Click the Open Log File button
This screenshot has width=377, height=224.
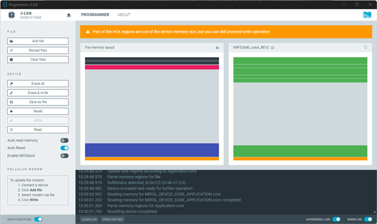tap(112, 219)
